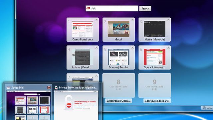Remove the Opera Portal beta speed dial

(x=97, y=20)
